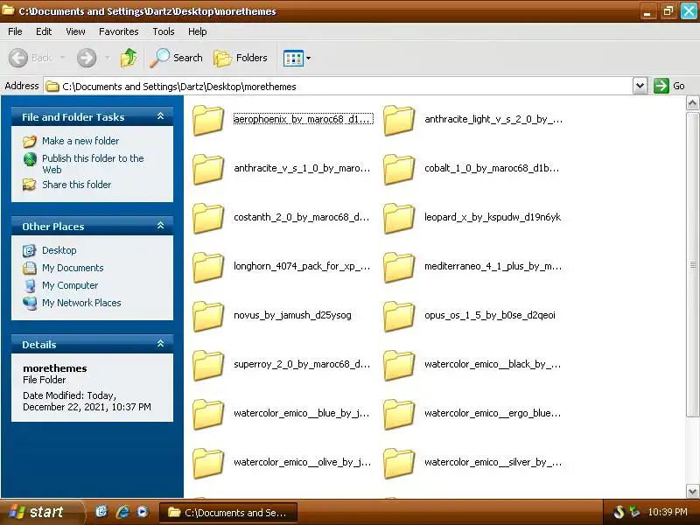Click the opus_os_1_5_by_b0se_d2qeoi folder name
Image resolution: width=700 pixels, height=525 pixels.
coord(490,316)
